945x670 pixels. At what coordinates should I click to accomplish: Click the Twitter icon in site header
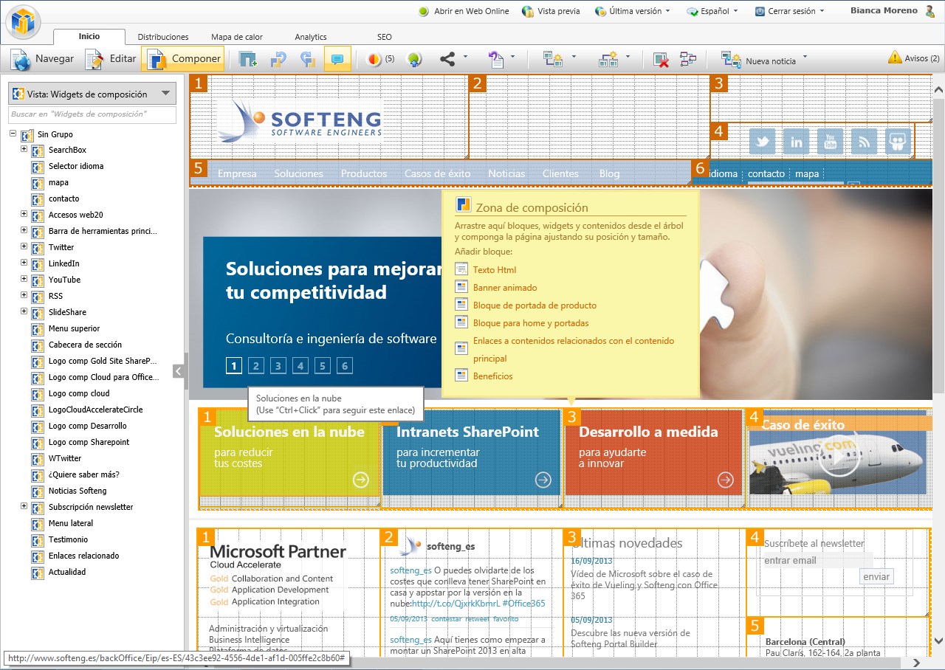coord(762,142)
